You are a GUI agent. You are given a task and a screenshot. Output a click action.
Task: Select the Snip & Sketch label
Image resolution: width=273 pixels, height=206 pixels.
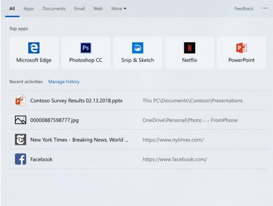pos(137,60)
